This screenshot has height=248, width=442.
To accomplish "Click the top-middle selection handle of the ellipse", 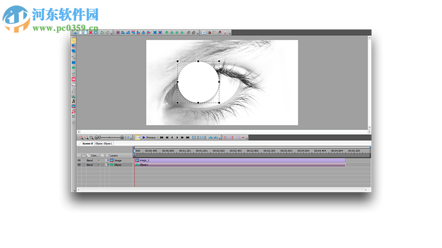I will click(x=198, y=61).
